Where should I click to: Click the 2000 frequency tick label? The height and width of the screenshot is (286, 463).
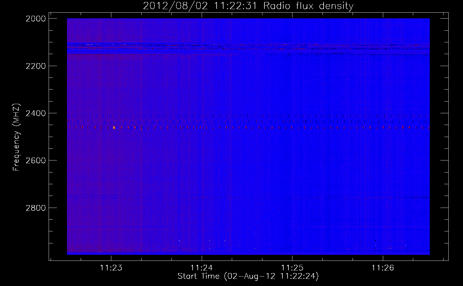click(x=36, y=19)
